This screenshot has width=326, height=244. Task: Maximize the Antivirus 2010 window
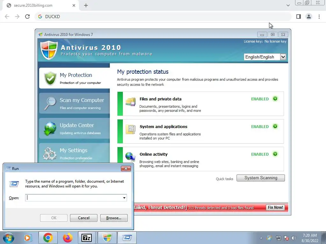pos(273,34)
